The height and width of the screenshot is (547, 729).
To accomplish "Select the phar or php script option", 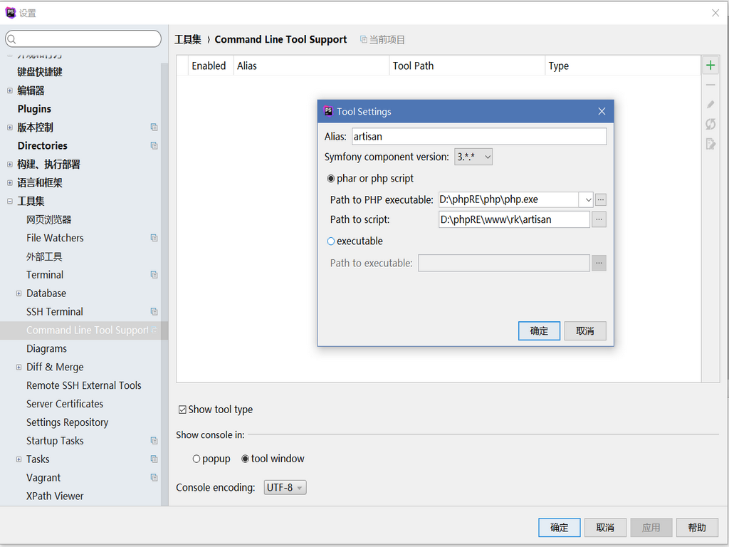I will [x=330, y=179].
